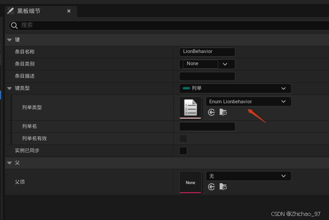The height and width of the screenshot is (220, 329).
Task: Select the 条目描述 label
Action: click(25, 76)
